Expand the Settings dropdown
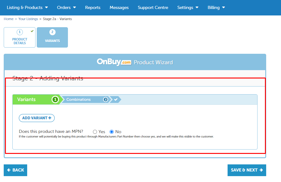 (x=188, y=7)
